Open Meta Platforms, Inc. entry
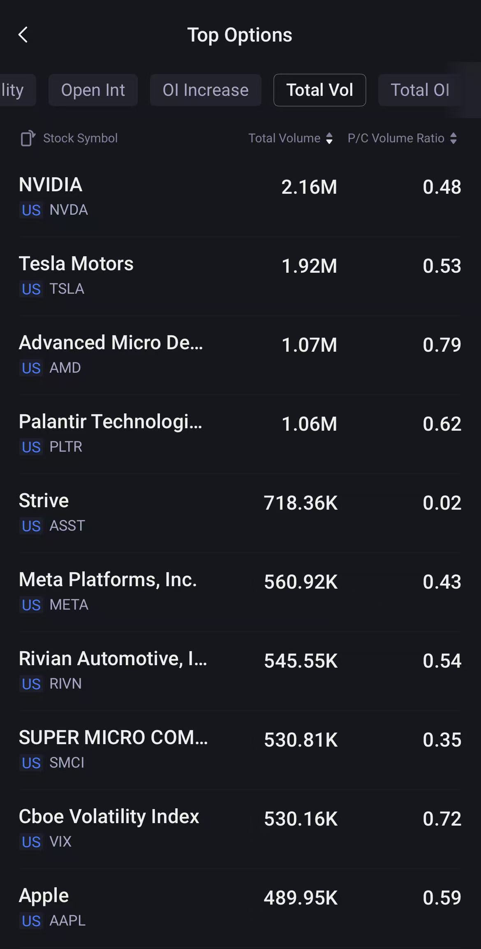 (240, 592)
